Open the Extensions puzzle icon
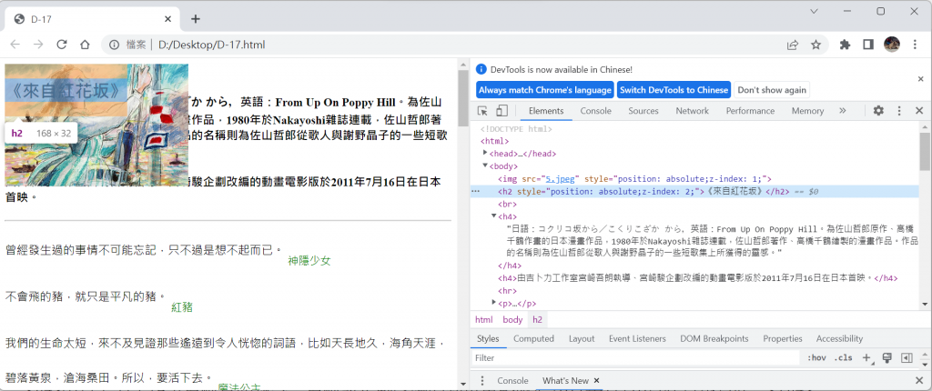Viewport: 932px width, 391px height. [845, 45]
